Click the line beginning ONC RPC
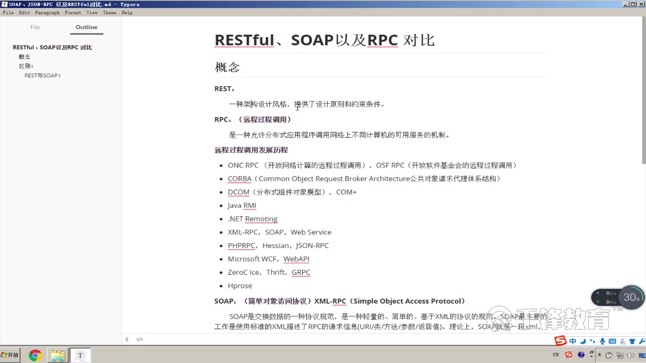This screenshot has height=363, width=646. 373,165
